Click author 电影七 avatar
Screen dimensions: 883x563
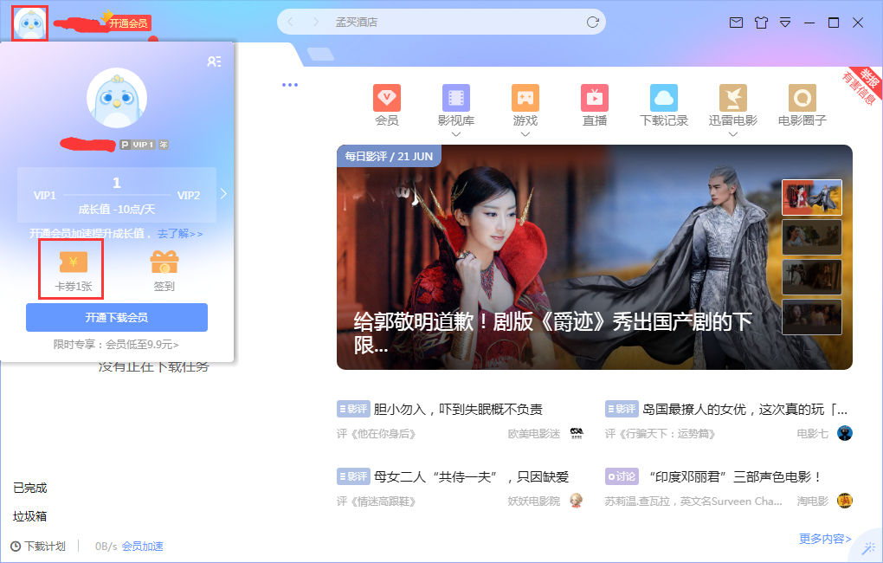pyautogui.click(x=845, y=433)
